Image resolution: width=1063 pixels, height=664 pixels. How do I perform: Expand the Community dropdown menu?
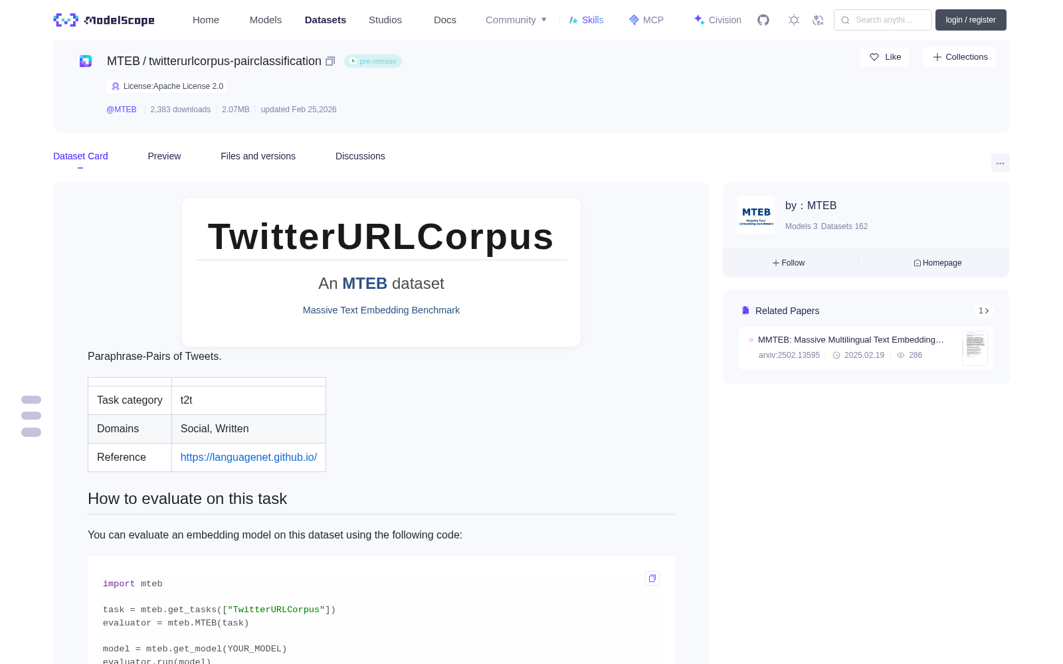coord(516,20)
